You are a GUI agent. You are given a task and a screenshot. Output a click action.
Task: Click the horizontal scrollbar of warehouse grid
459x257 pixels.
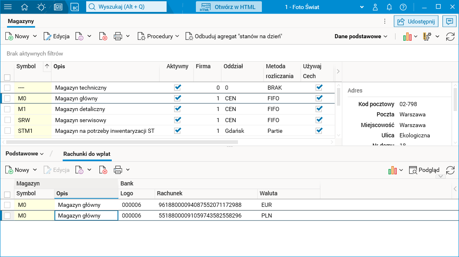pyautogui.click(x=124, y=142)
